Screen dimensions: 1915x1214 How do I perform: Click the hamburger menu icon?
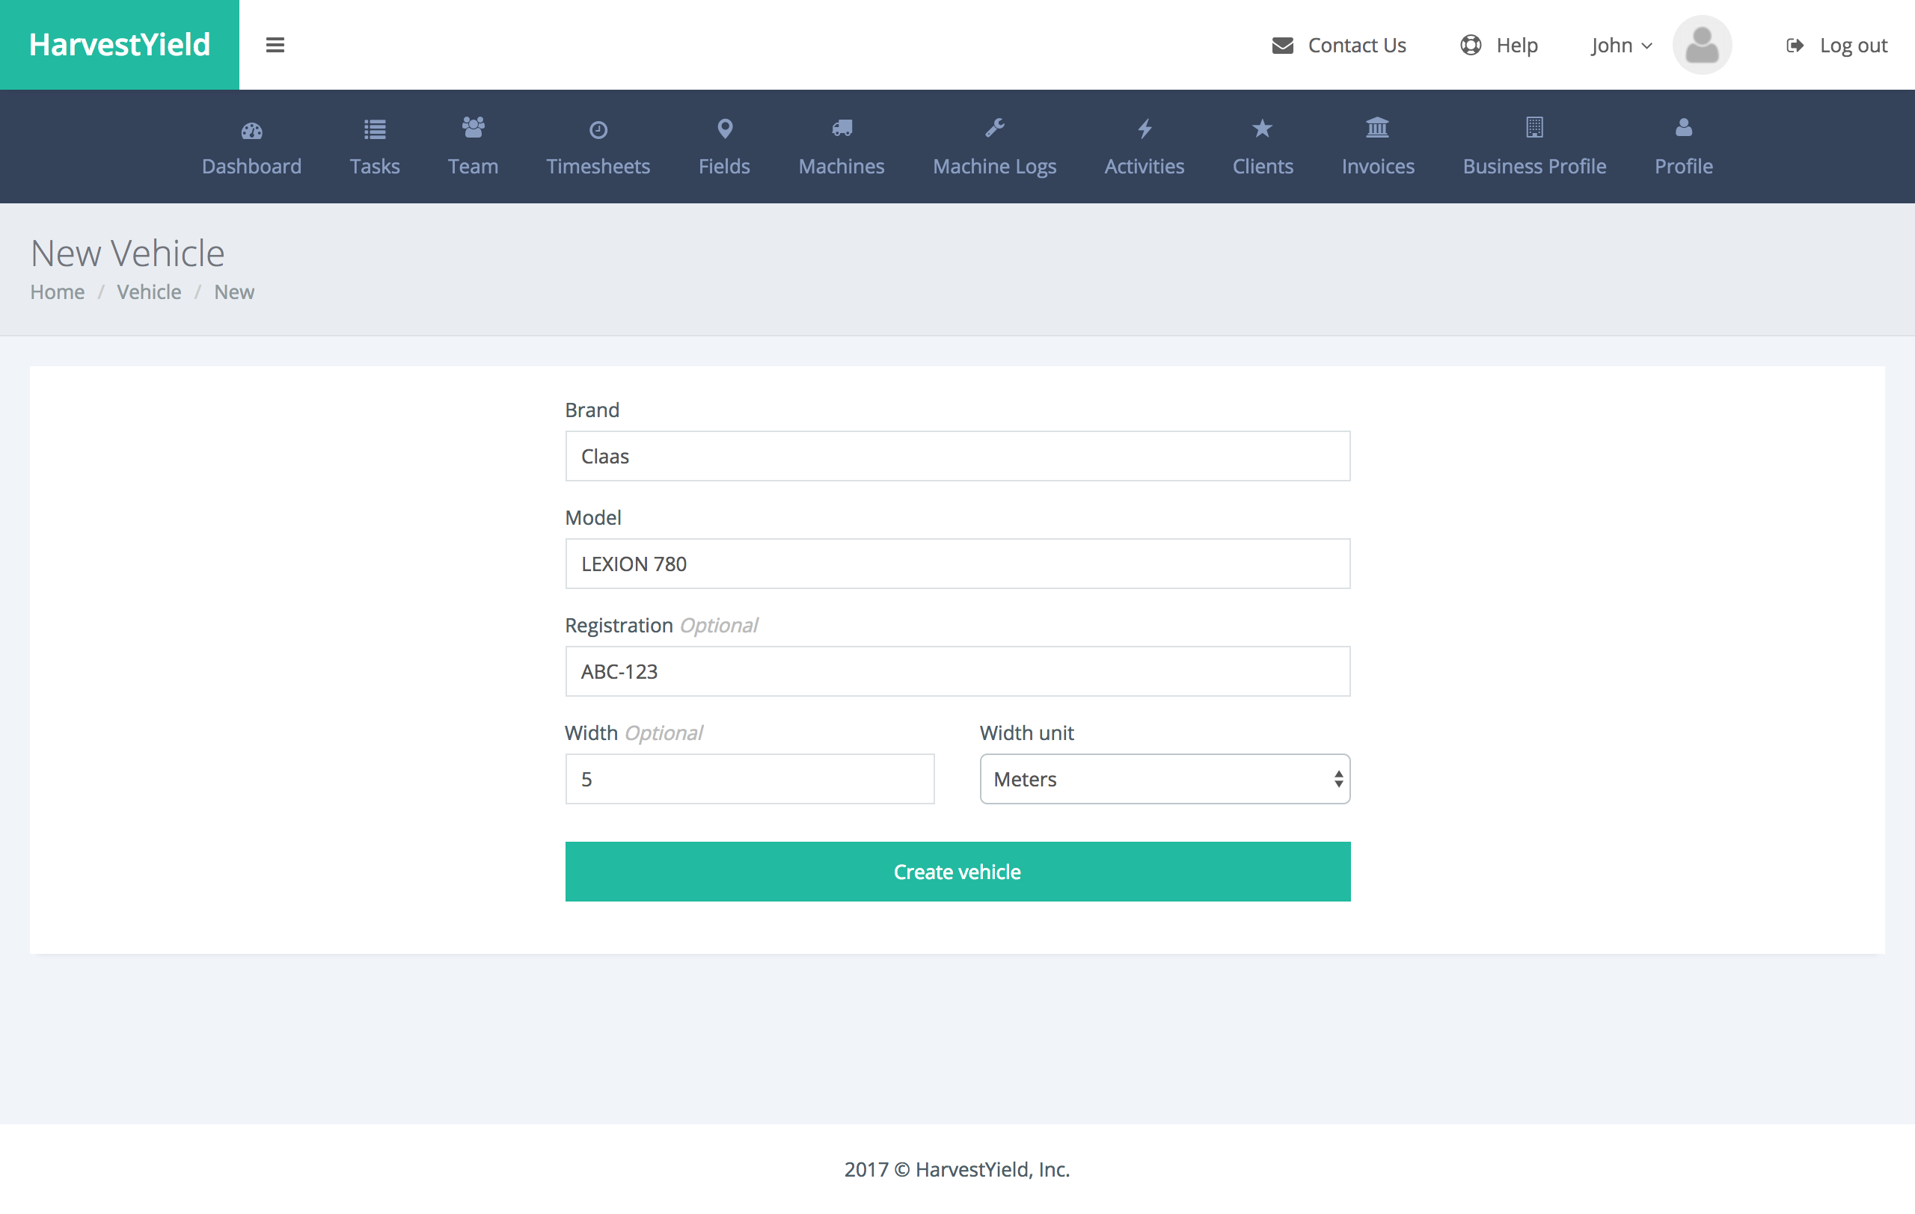275,46
